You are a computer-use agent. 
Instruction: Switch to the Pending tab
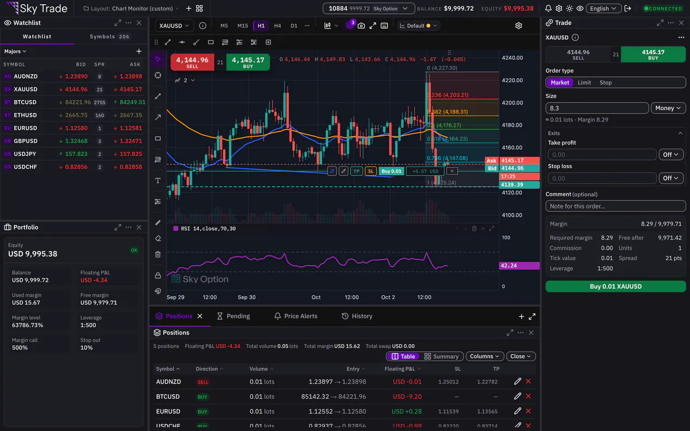point(233,316)
